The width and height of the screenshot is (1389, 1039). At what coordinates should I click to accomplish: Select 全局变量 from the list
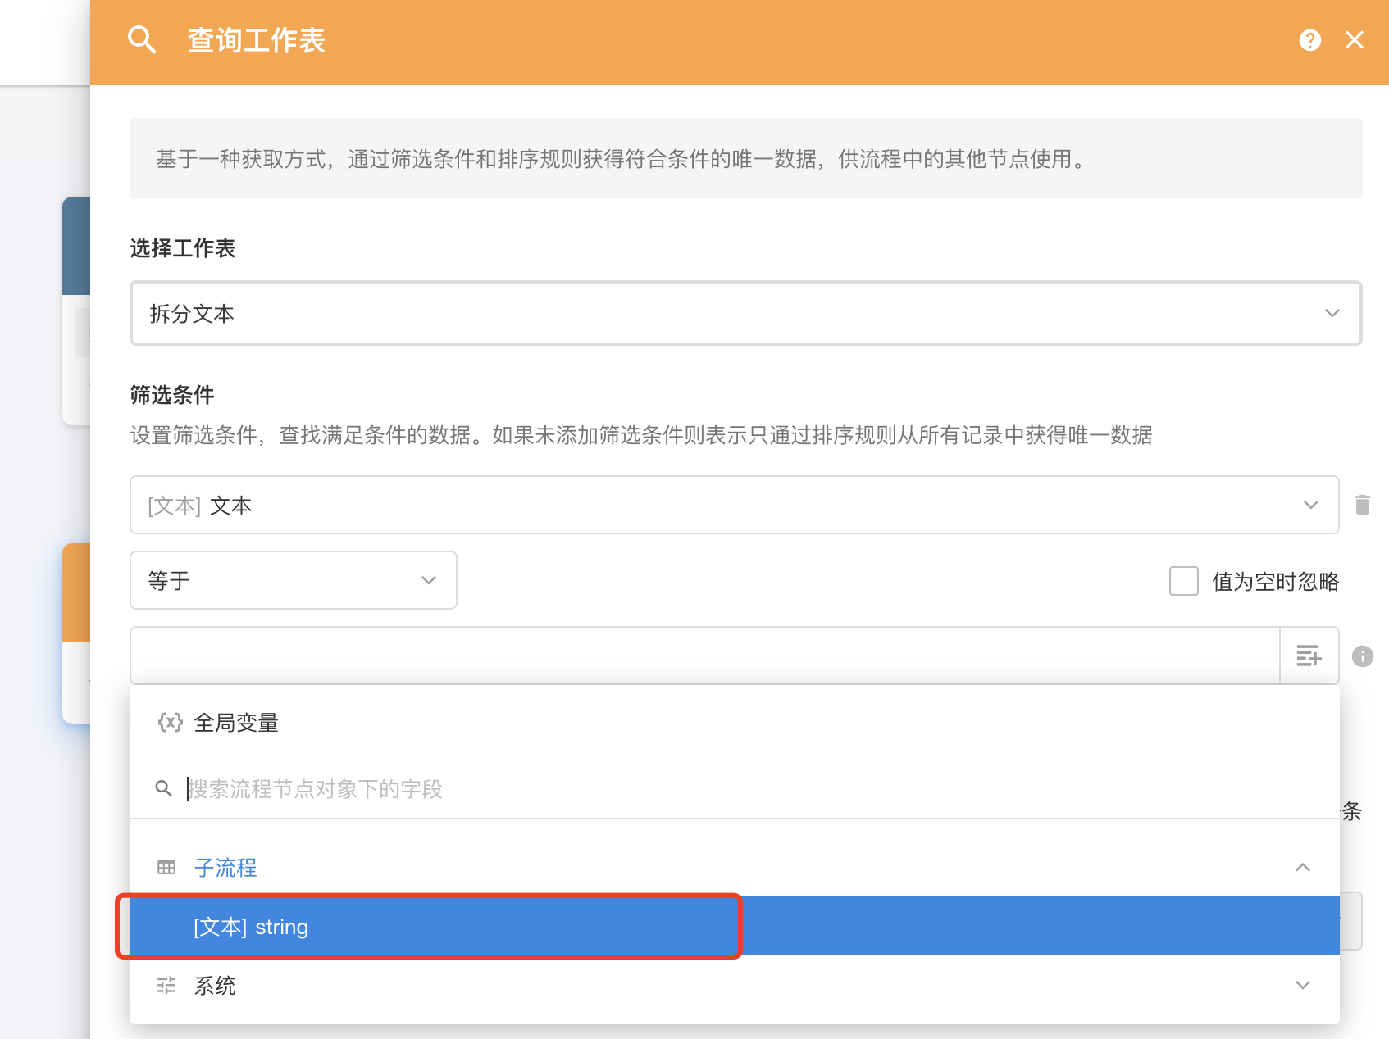point(236,723)
